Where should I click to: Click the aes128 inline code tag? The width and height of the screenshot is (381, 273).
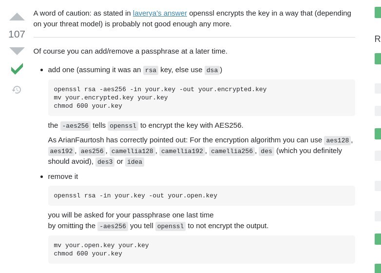point(337,140)
